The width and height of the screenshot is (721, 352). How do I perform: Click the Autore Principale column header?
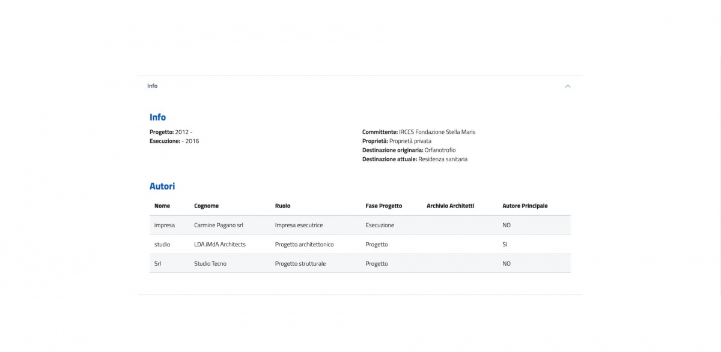click(x=525, y=206)
